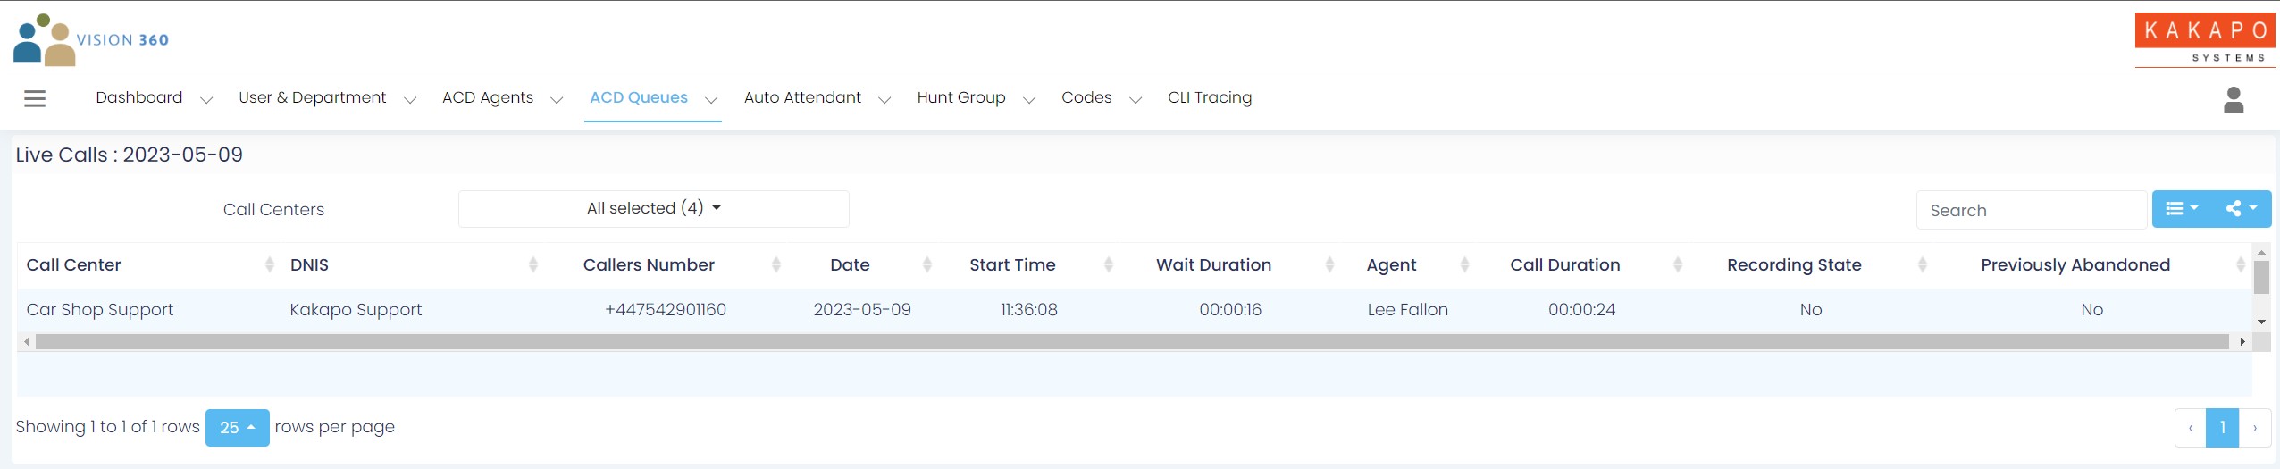Sort table by Agent column

coord(1391,265)
